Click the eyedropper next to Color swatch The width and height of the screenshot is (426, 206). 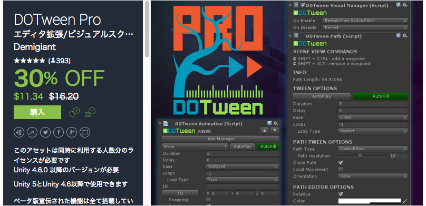click(405, 201)
